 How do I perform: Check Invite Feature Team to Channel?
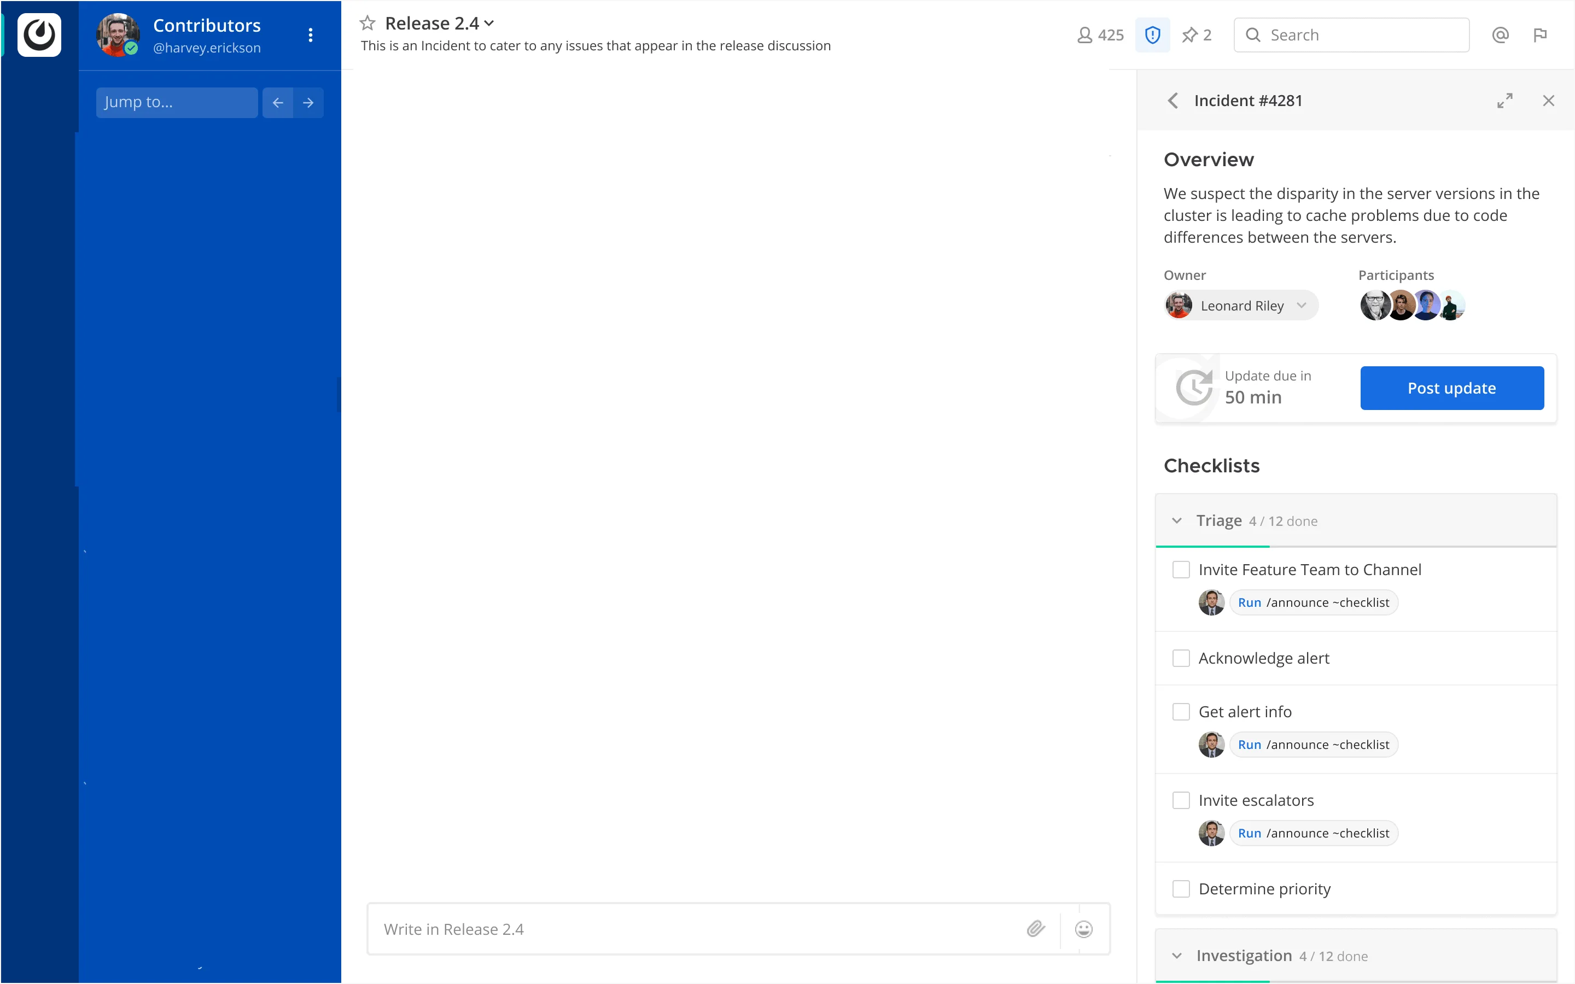coord(1181,570)
